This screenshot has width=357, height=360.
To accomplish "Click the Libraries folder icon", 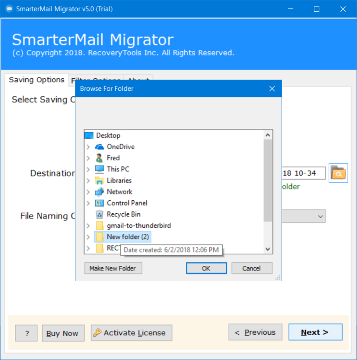I will [x=99, y=180].
